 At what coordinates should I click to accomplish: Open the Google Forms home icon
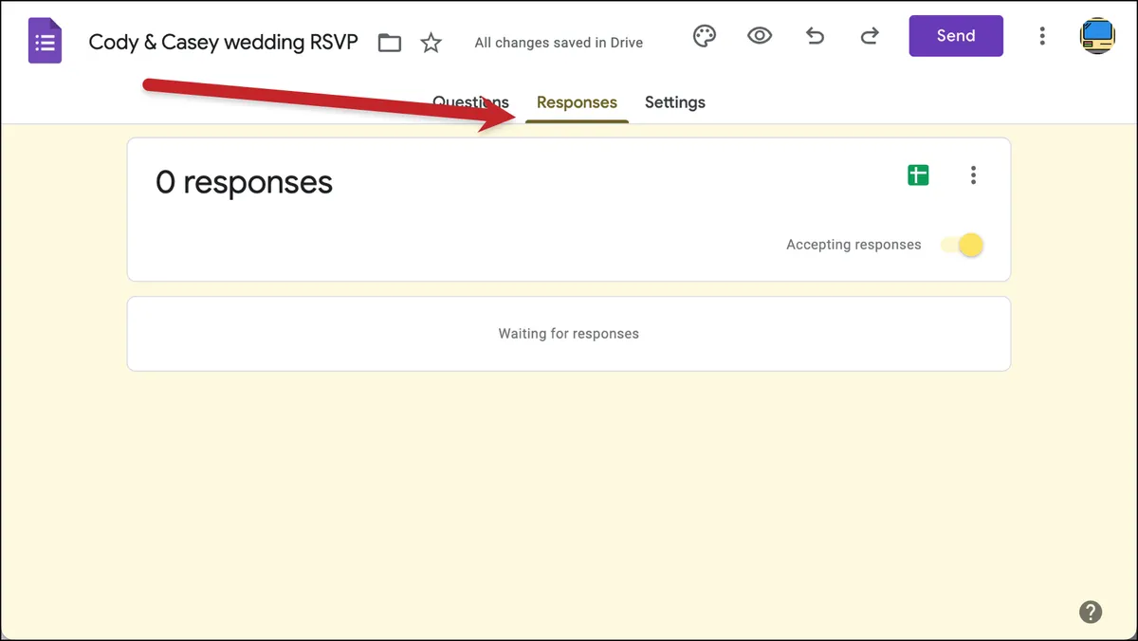pos(45,41)
